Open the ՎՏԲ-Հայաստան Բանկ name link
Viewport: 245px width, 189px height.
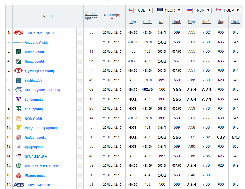point(42,90)
